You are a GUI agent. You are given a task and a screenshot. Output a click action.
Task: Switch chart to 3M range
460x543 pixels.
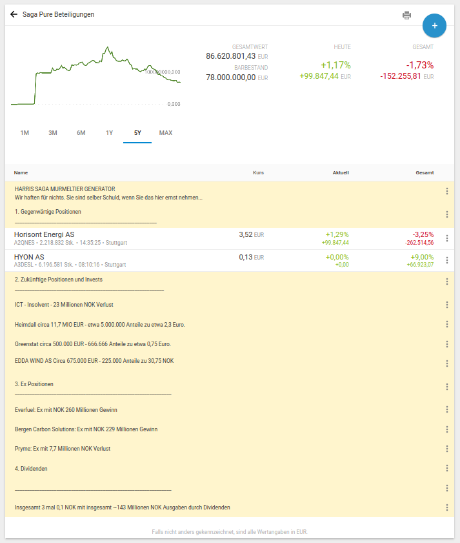point(53,133)
